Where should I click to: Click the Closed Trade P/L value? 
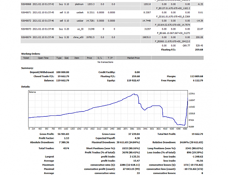(63, 76)
